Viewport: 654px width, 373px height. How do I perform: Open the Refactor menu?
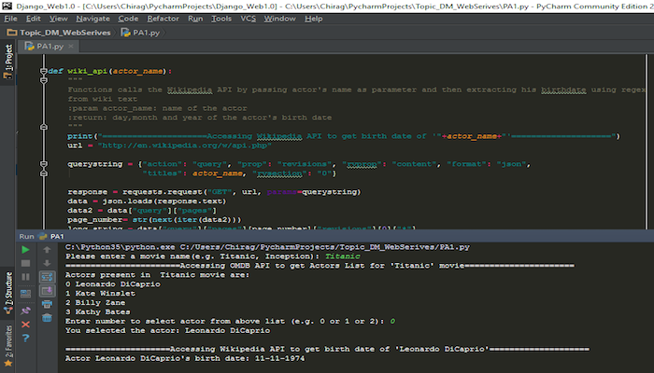point(163,19)
